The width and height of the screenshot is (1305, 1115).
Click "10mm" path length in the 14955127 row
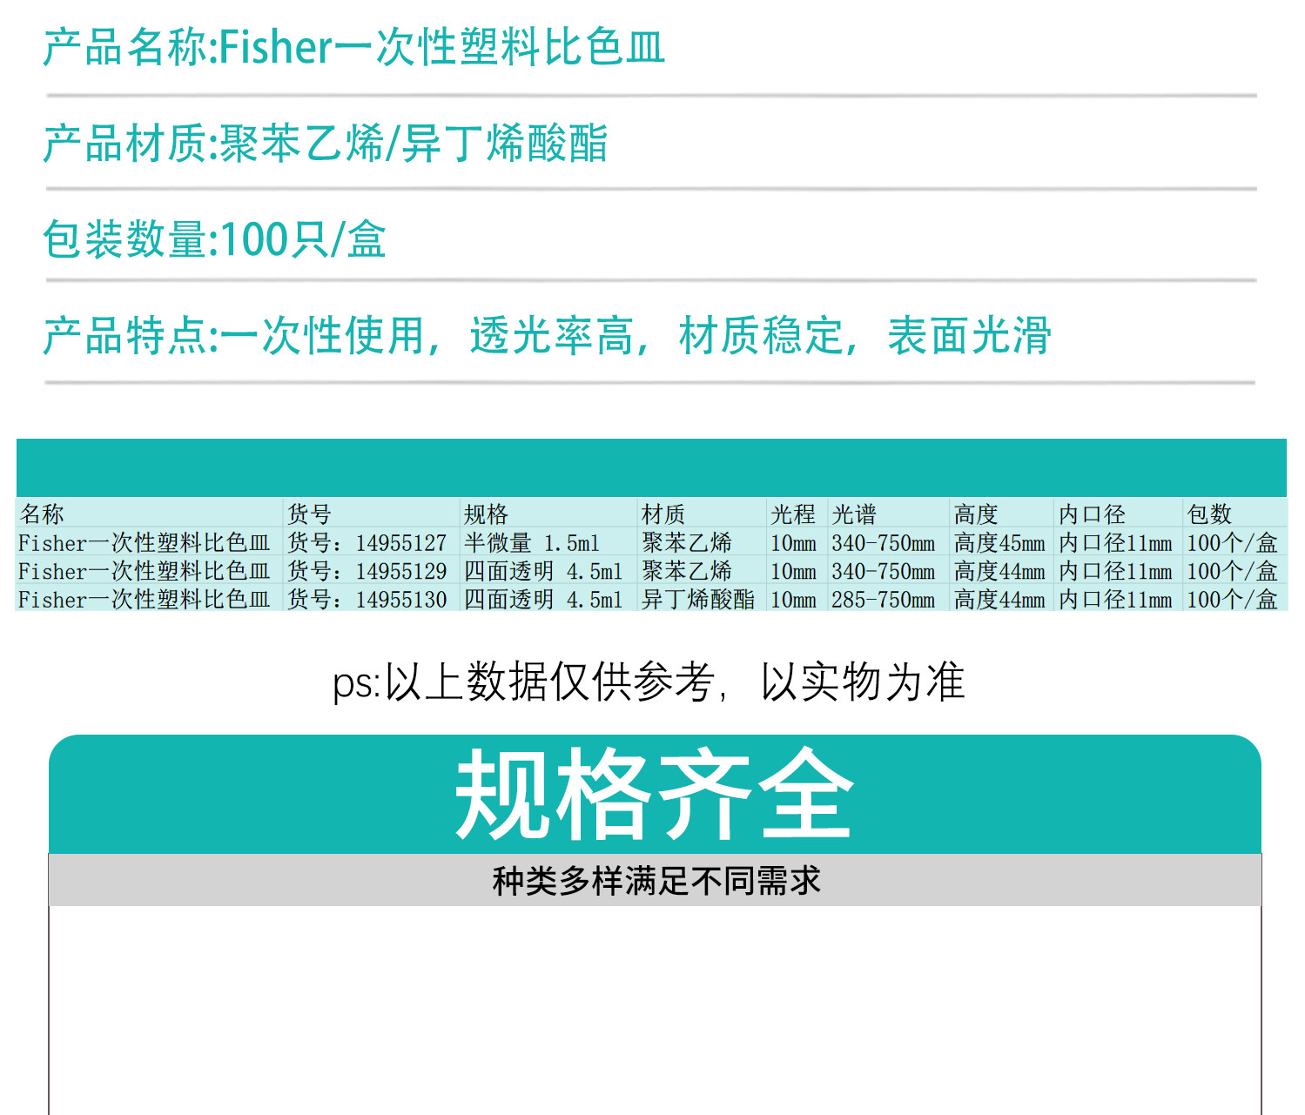click(x=793, y=542)
